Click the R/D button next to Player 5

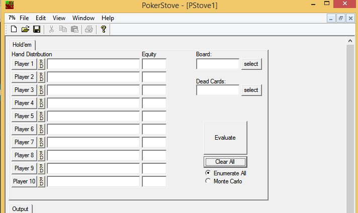tap(41, 116)
